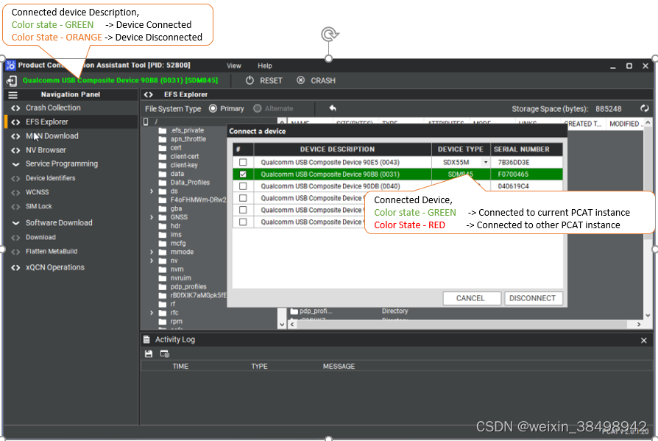Viewport: 658px width, 441px height.
Task: Expand the nv folder in tree
Action: pyautogui.click(x=152, y=261)
